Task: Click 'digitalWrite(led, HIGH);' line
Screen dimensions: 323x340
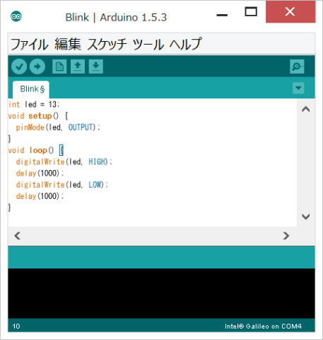Action: click(x=64, y=161)
